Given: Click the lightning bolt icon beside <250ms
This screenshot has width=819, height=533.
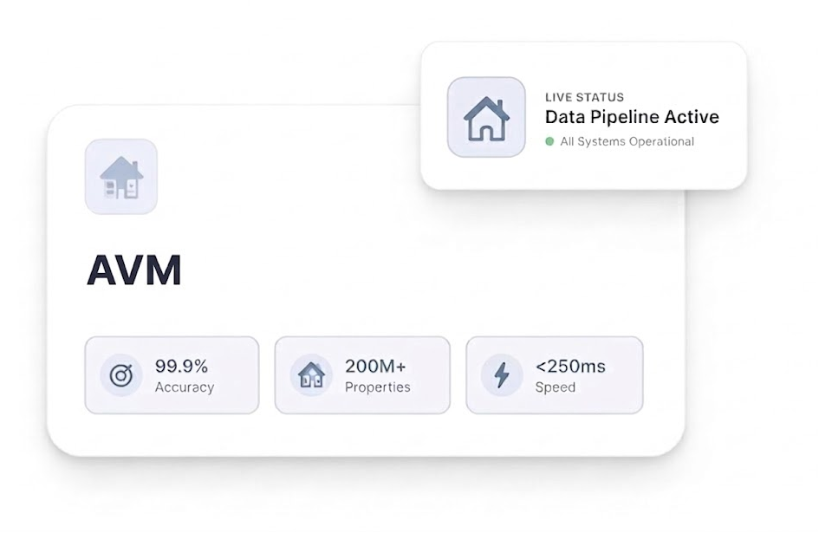Looking at the screenshot, I should 502,375.
